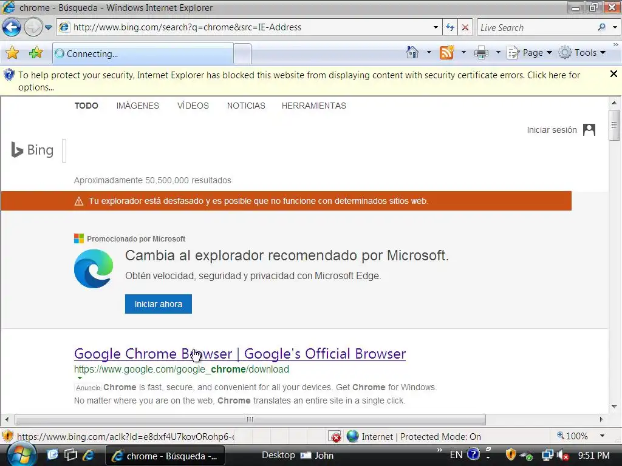Click the Switch between windows icon

click(x=70, y=454)
